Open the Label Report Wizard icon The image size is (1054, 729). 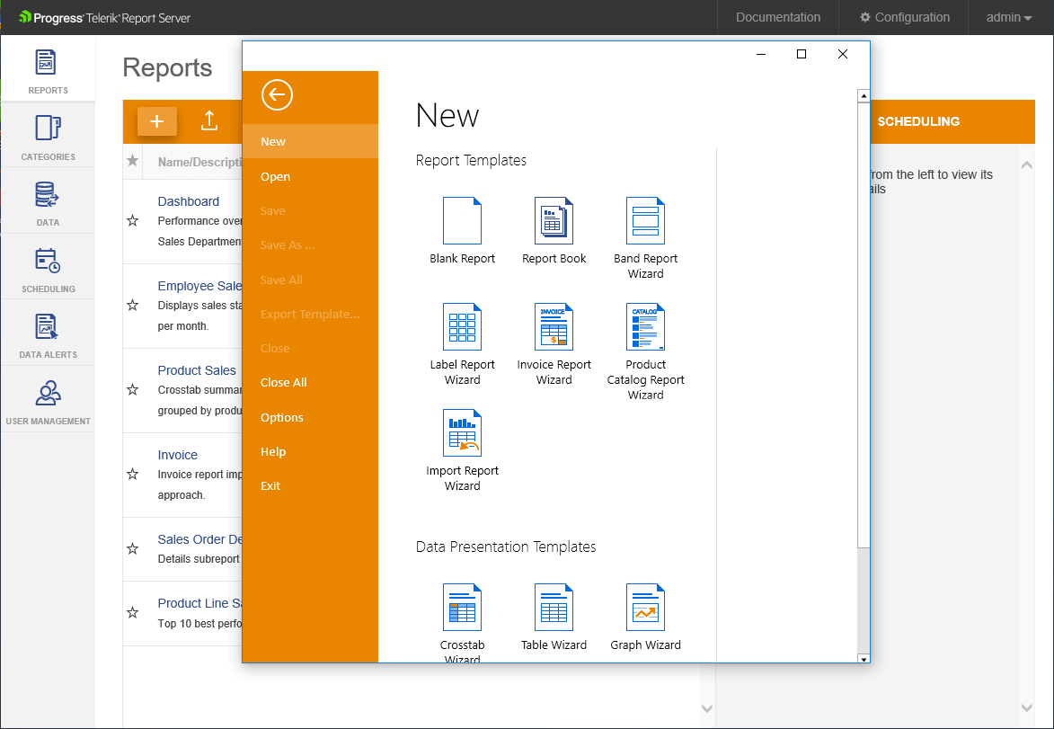click(x=462, y=327)
